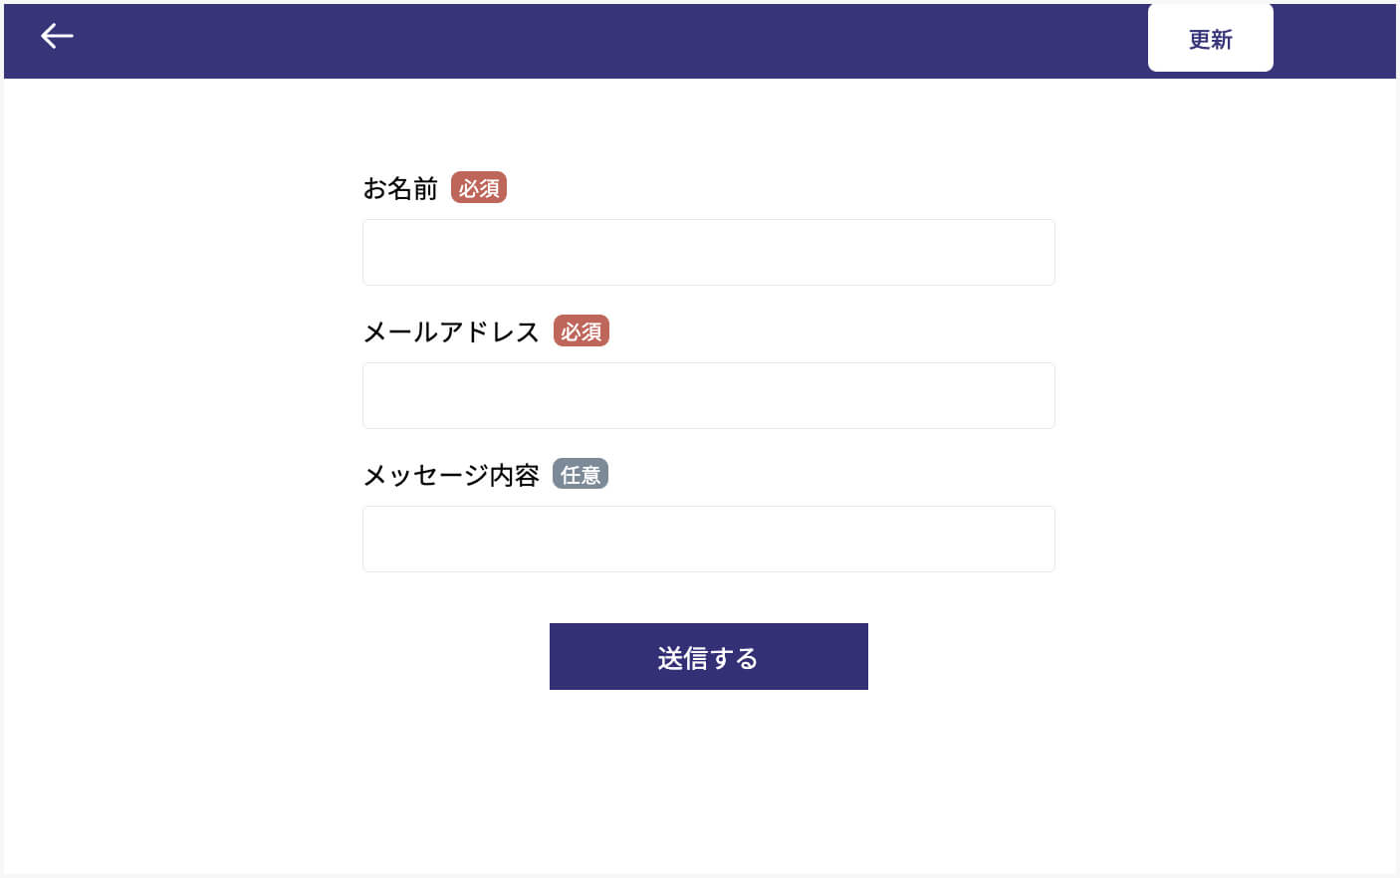Return to the previous screen via arrow
Screen dimensions: 1400x878
click(x=57, y=37)
